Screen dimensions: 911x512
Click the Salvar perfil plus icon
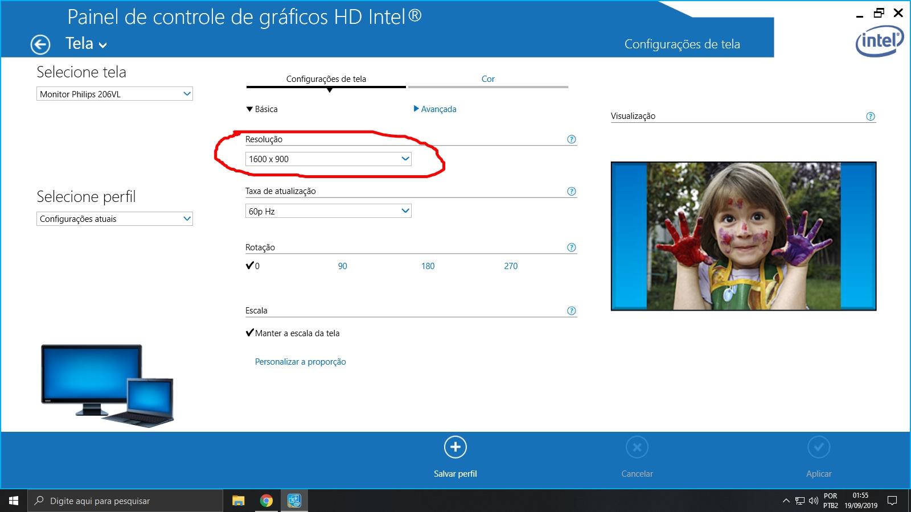pyautogui.click(x=455, y=447)
